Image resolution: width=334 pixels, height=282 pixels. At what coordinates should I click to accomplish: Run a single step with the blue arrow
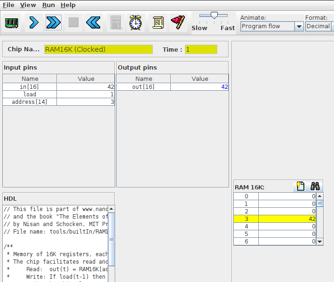(33, 22)
